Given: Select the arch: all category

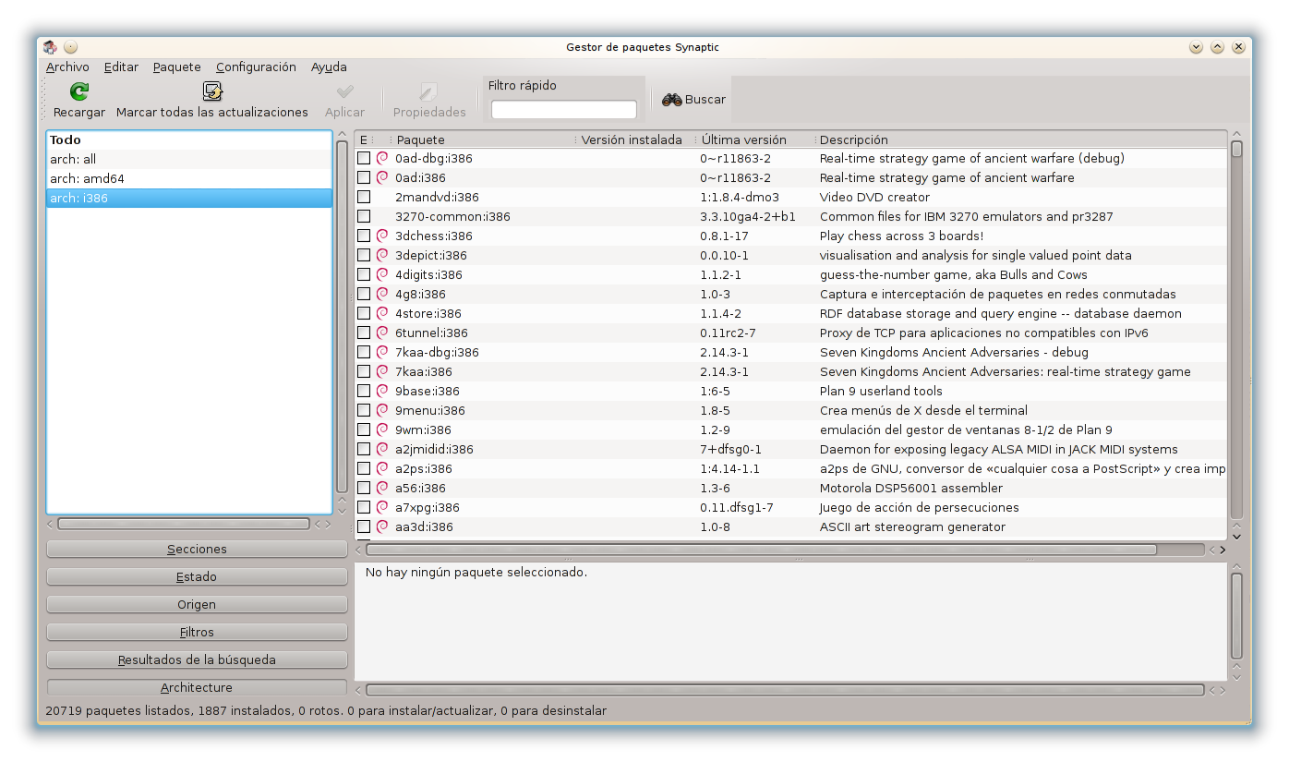Looking at the screenshot, I should pyautogui.click(x=189, y=159).
